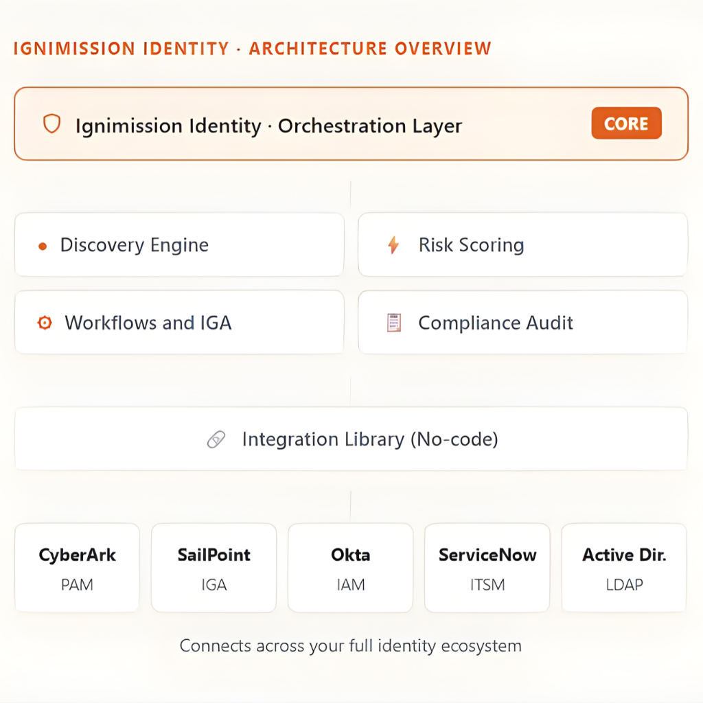This screenshot has height=703, width=703.
Task: Select the Risk Scoring card
Action: [522, 245]
